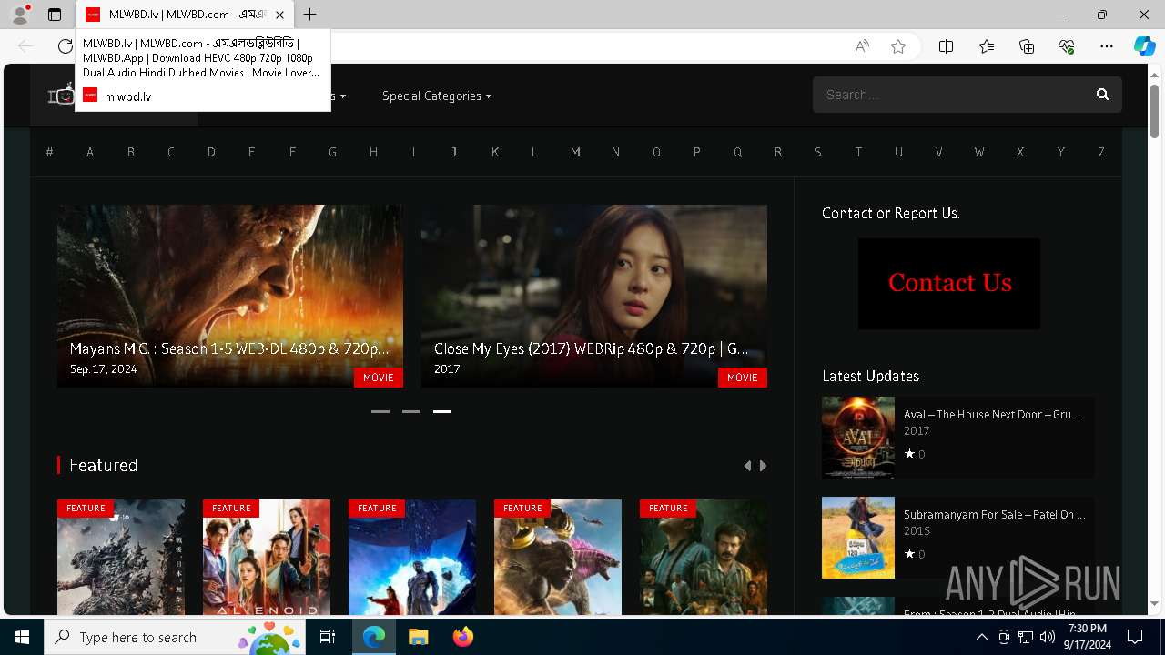Viewport: 1165px width, 655px height.
Task: Click Read aloud icon in address bar
Action: [x=861, y=46]
